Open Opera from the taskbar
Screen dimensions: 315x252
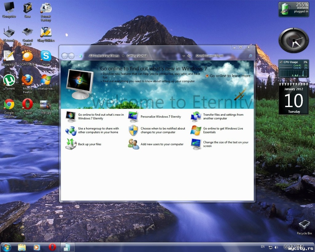(x=52, y=247)
